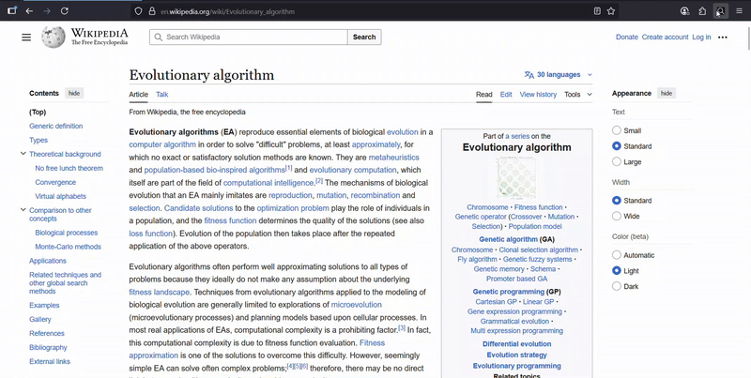Click the Evolutionary algorithm infobox thumbnail image

(515, 176)
